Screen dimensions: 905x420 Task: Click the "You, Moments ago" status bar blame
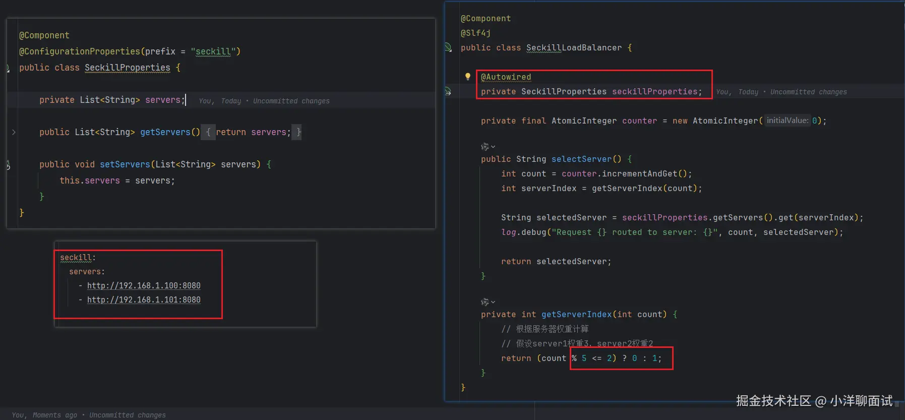[x=89, y=415]
